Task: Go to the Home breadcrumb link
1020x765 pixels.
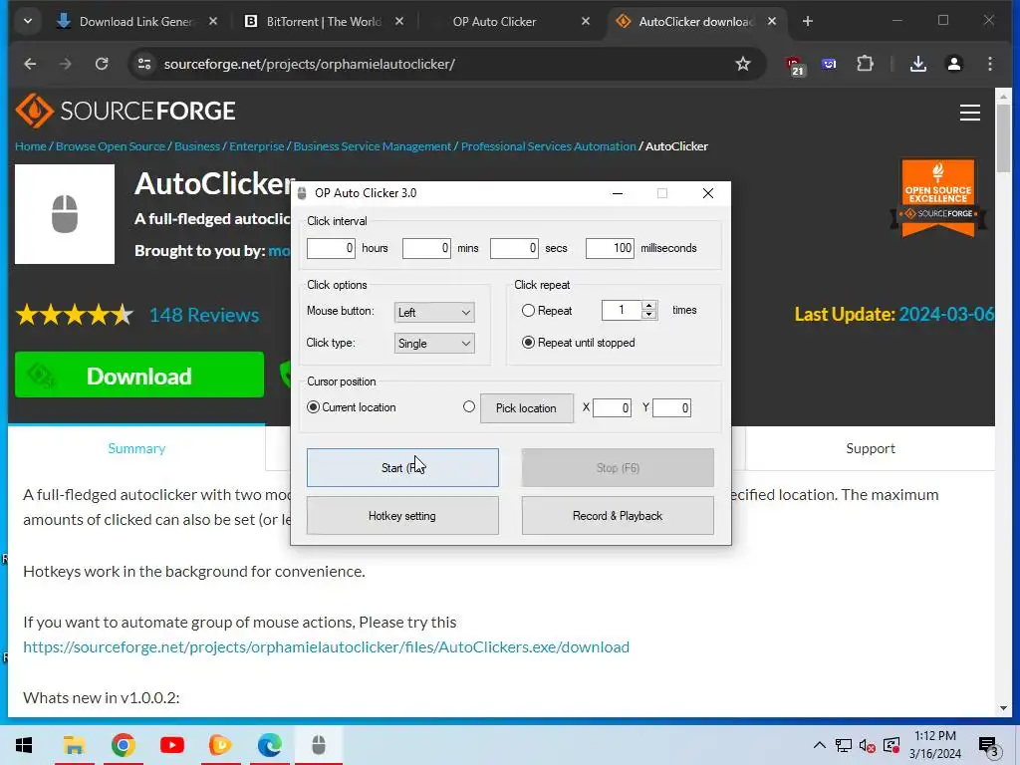Action: click(31, 146)
